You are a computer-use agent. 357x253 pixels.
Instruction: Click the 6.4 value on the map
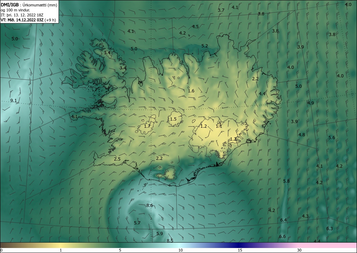point(284,220)
